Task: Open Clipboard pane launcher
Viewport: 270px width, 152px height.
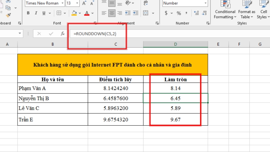Action: [20, 23]
